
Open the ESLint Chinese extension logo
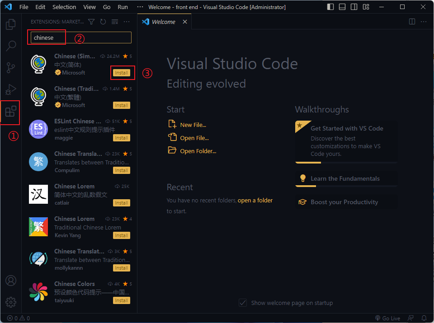point(38,129)
